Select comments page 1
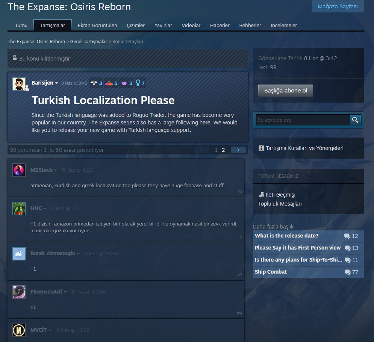The image size is (374, 342). pos(216,150)
